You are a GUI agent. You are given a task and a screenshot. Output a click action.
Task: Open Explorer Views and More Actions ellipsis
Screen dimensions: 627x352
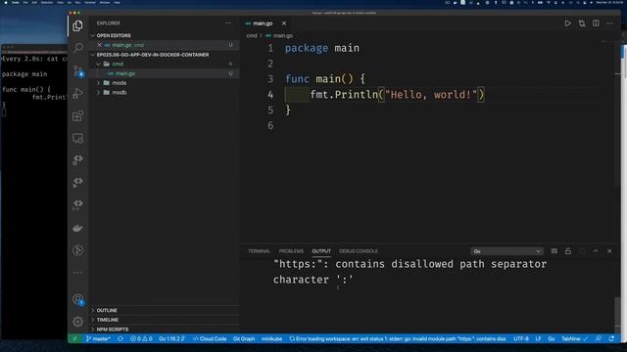[x=228, y=23]
